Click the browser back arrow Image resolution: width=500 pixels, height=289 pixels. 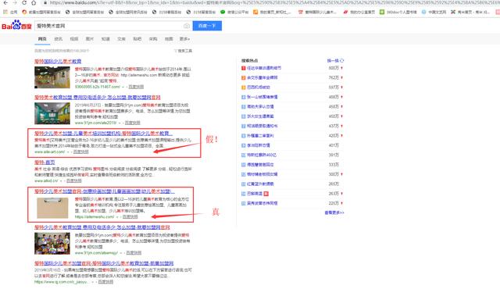pos(5,2)
